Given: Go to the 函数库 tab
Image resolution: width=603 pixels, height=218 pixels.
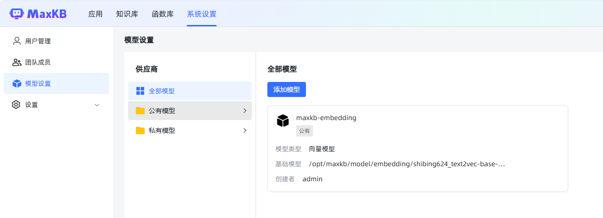Looking at the screenshot, I should click(x=162, y=14).
